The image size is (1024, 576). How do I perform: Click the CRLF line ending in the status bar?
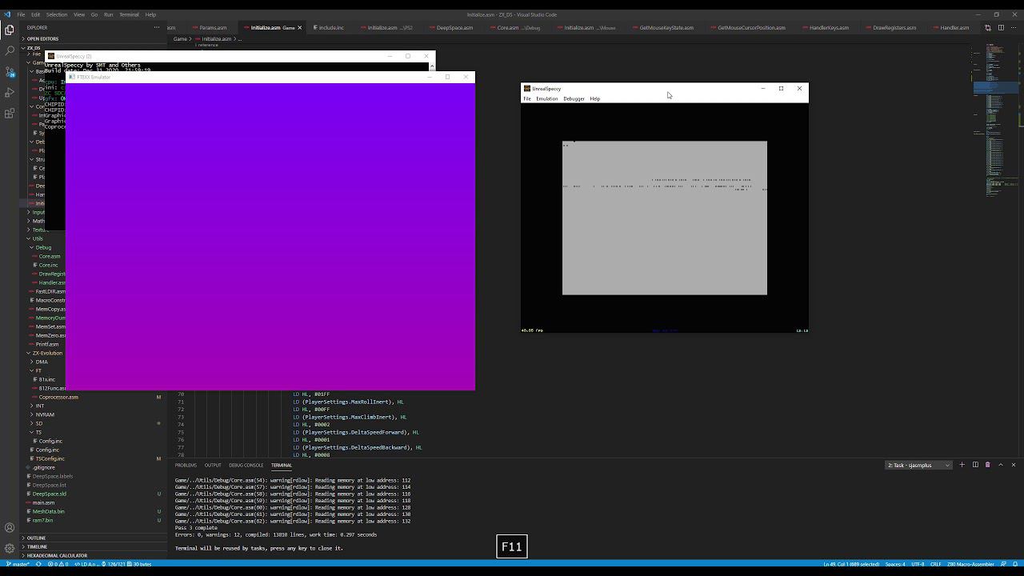(935, 564)
